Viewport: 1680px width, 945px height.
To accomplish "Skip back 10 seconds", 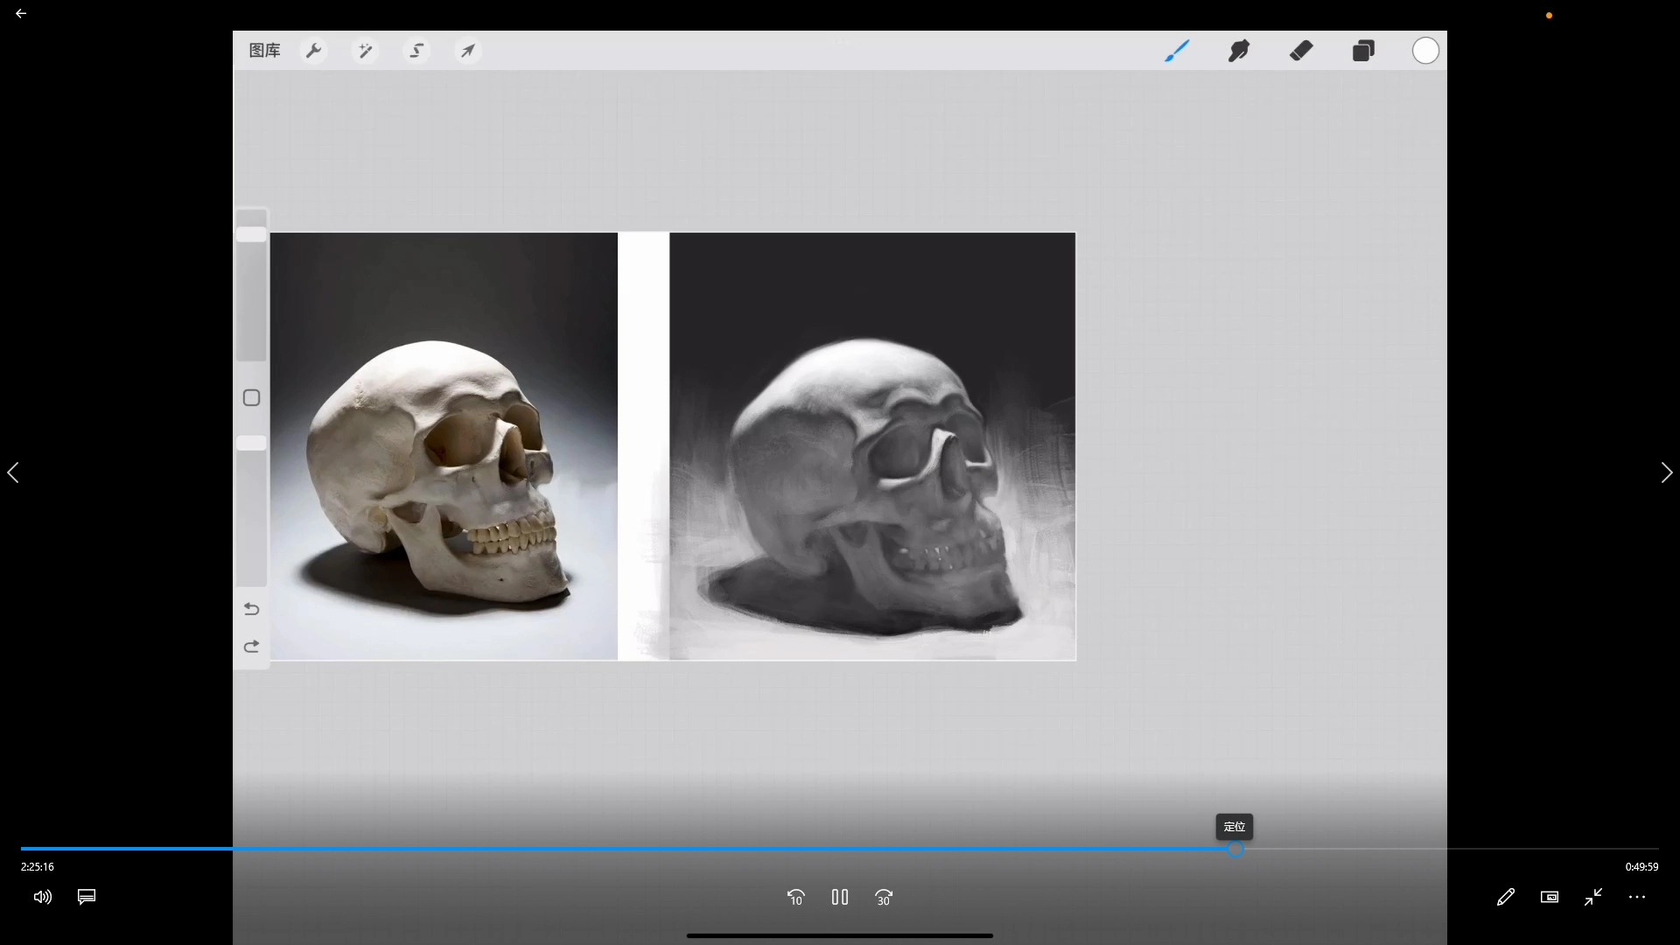I will (795, 897).
